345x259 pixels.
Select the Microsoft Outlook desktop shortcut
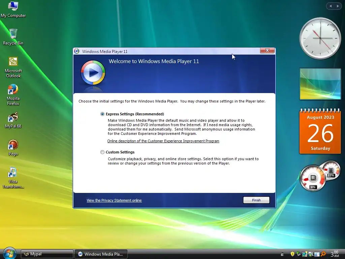[x=13, y=67]
